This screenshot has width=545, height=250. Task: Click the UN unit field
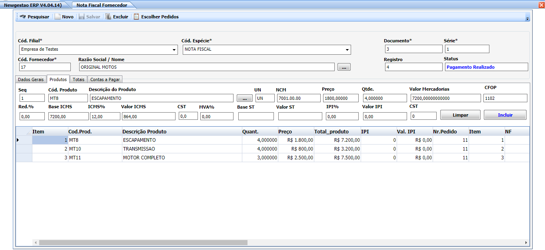pyautogui.click(x=265, y=98)
